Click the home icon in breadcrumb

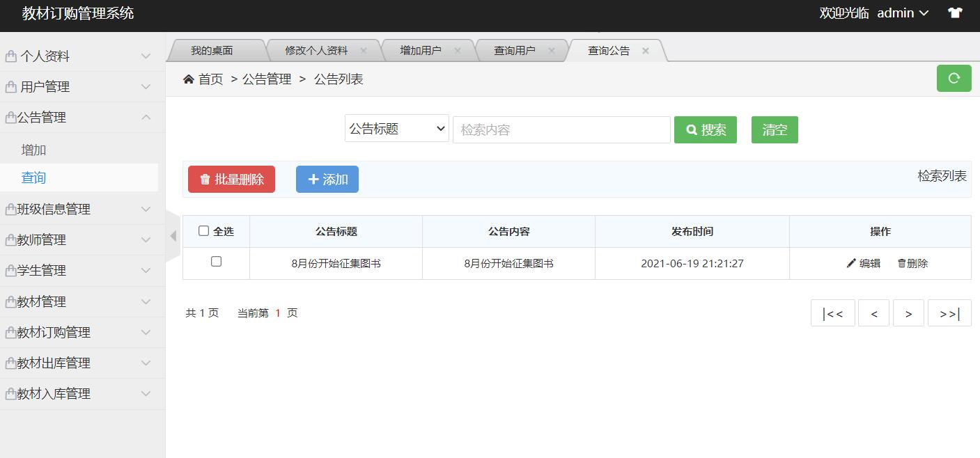[x=189, y=79]
